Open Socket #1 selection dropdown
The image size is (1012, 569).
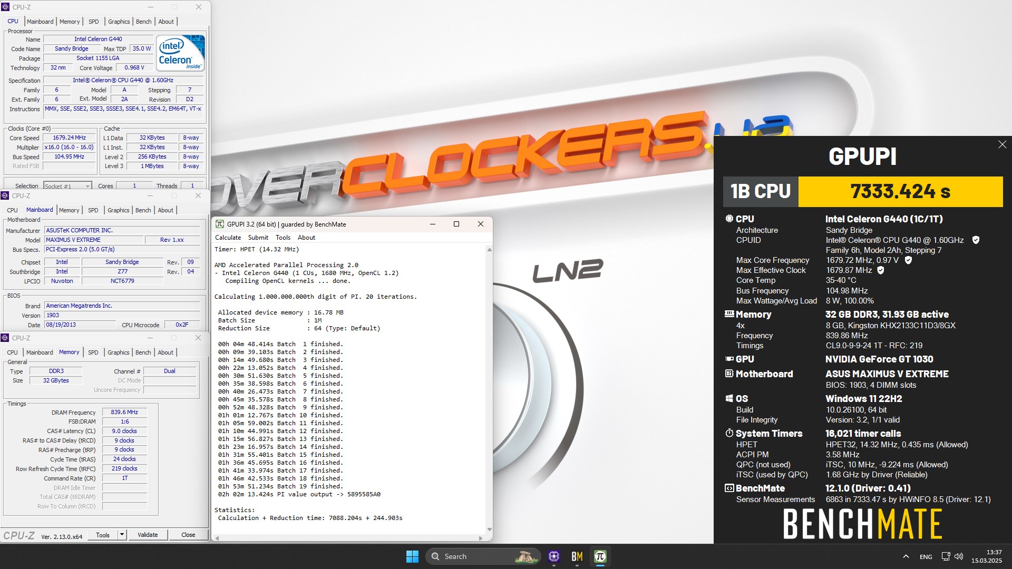(x=67, y=186)
